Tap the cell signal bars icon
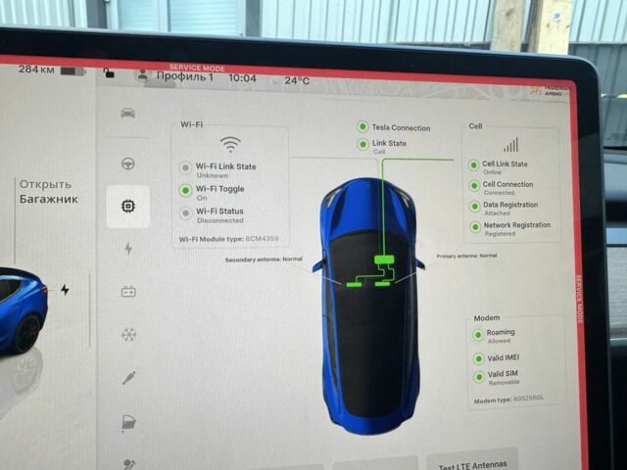 pyautogui.click(x=511, y=145)
